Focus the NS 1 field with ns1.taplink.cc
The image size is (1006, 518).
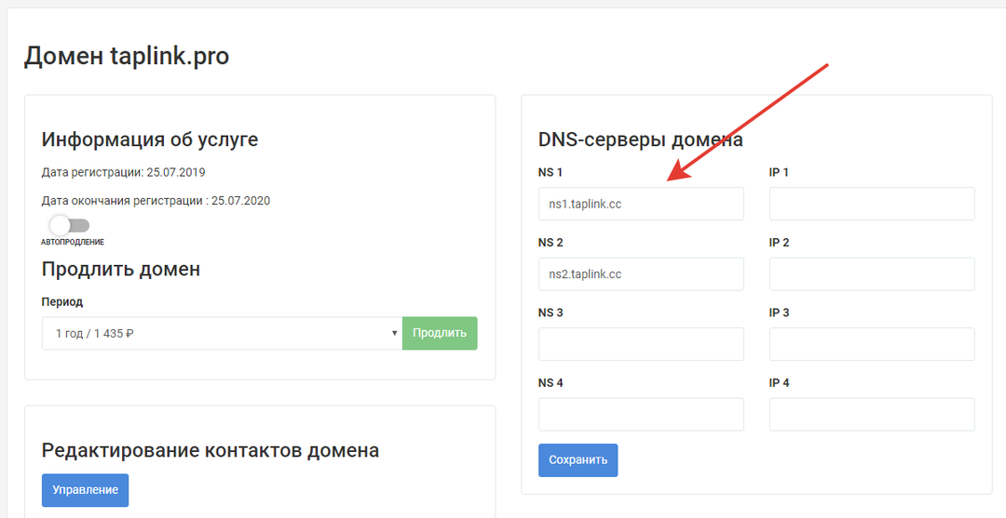tap(641, 204)
